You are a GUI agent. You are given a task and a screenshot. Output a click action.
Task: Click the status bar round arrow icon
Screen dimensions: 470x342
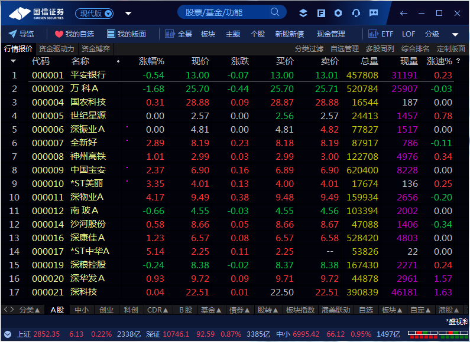(8, 334)
